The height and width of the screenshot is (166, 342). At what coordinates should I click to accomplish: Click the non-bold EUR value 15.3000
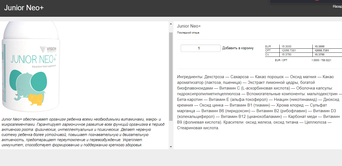click(286, 47)
